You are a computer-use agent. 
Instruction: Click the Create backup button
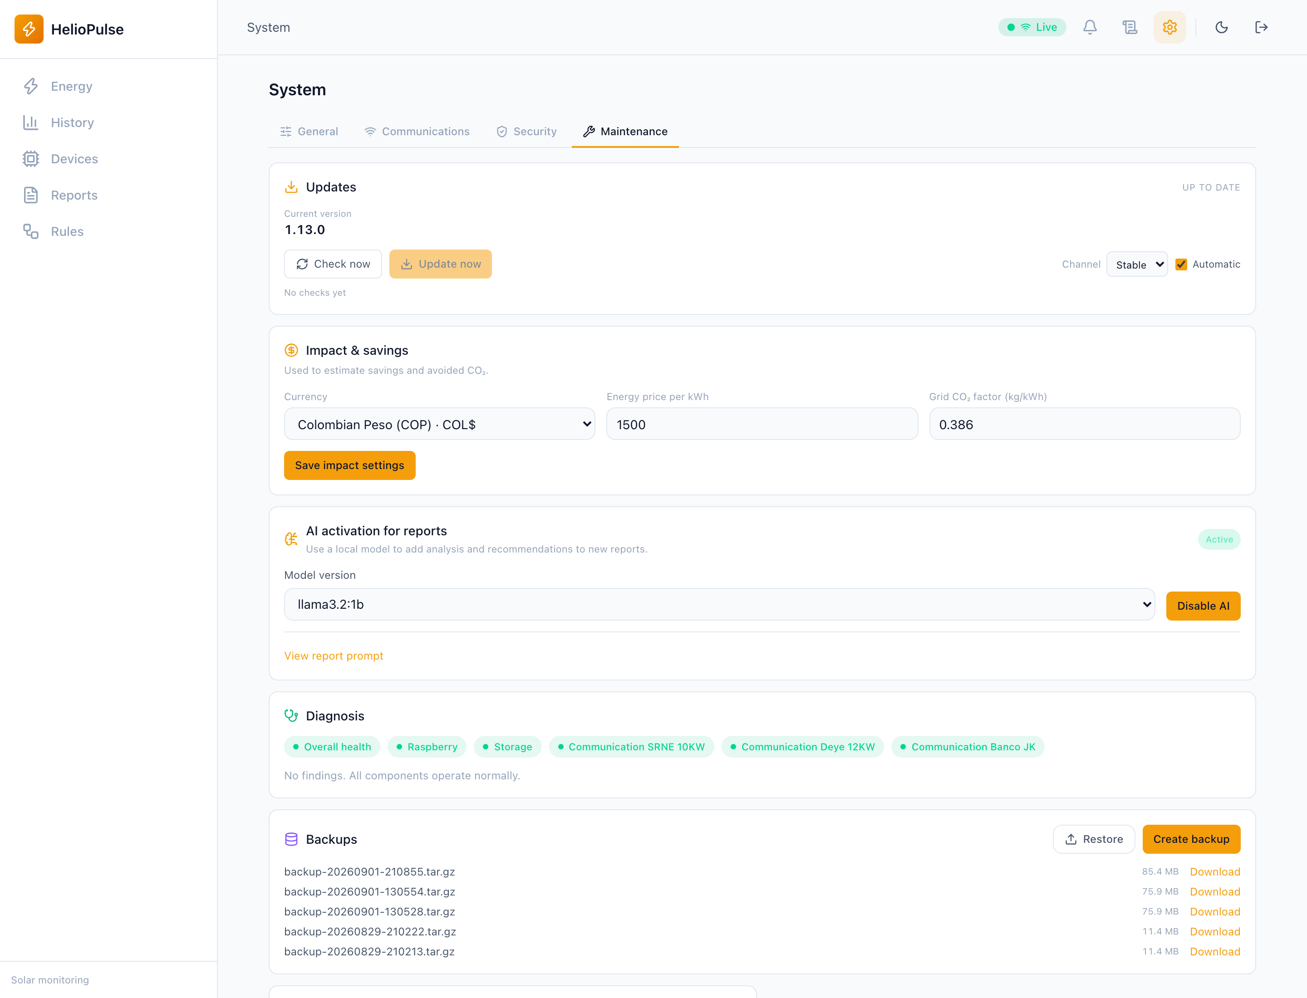(1191, 839)
